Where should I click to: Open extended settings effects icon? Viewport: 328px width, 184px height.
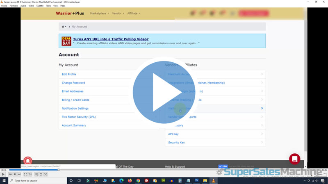[30, 174]
